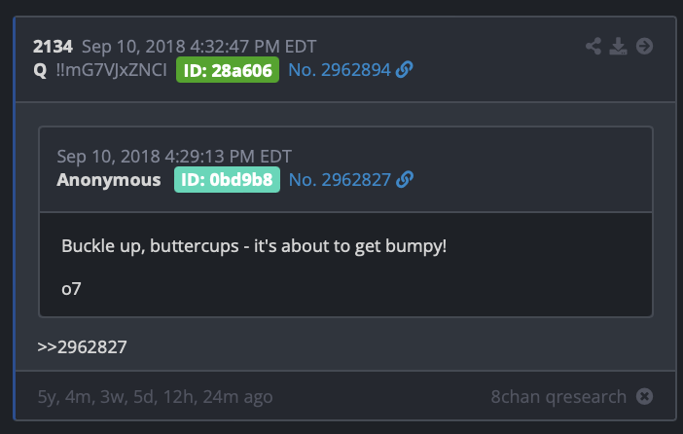This screenshot has width=683, height=434.
Task: Download post 2134 using download icon
Action: [618, 46]
